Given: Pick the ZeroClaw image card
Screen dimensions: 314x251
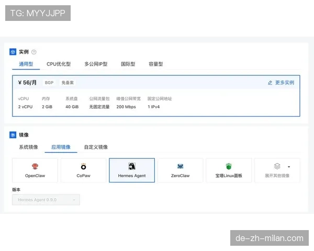Looking at the screenshot, I should tap(180, 170).
